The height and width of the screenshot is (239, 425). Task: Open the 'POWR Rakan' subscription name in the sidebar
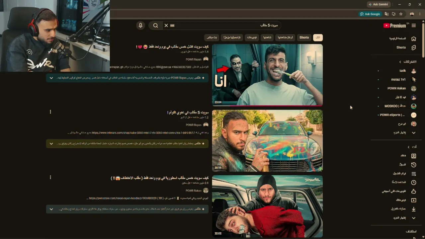tap(396, 89)
